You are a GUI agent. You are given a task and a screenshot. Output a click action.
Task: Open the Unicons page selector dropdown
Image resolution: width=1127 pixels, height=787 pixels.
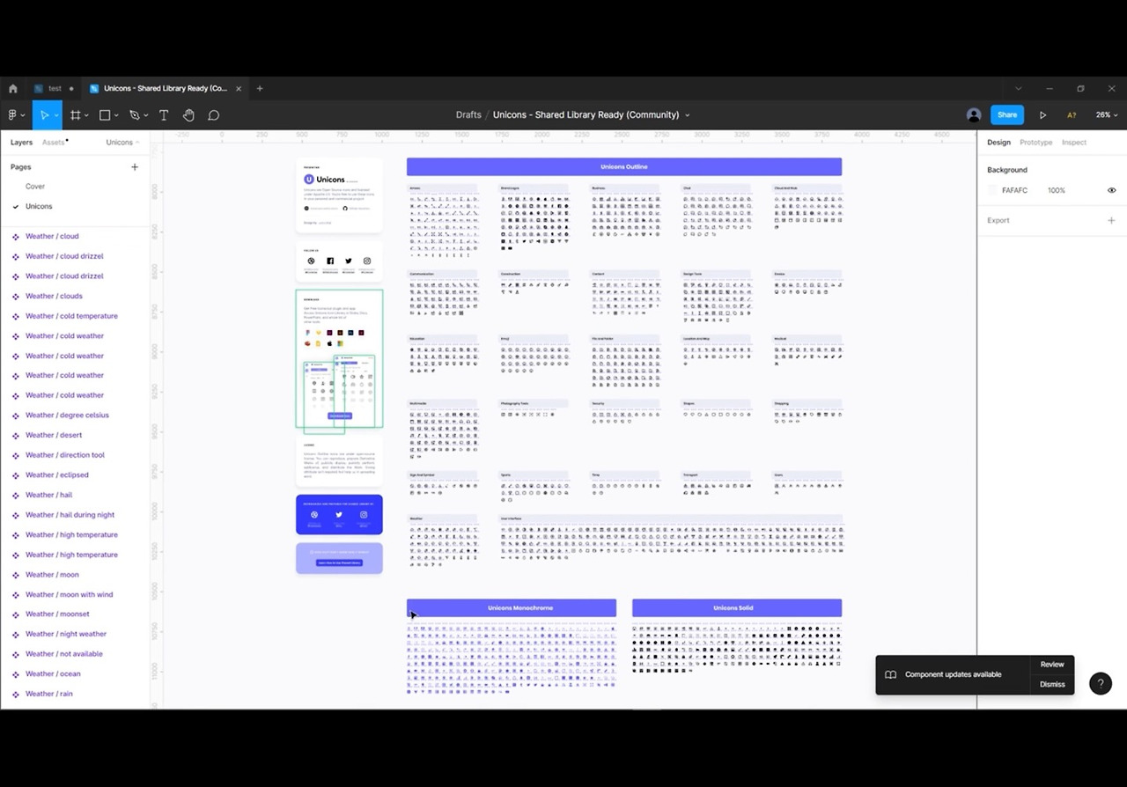point(122,143)
